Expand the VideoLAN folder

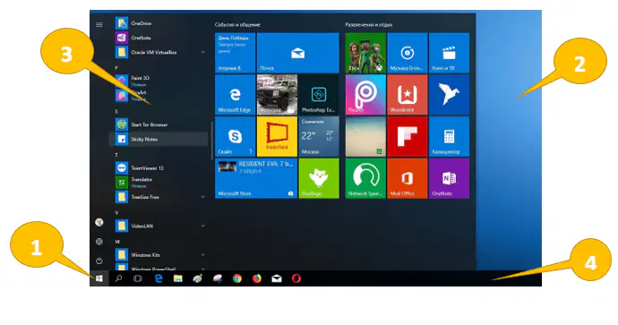tap(202, 226)
